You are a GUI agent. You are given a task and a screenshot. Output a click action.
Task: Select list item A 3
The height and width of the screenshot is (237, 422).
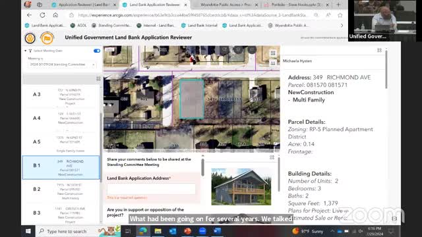tap(61, 97)
